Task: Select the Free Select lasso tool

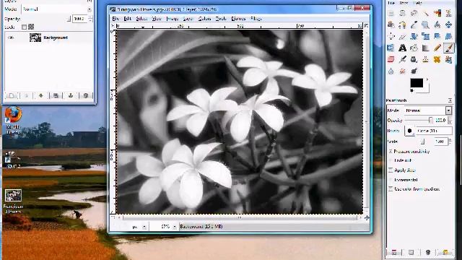Action: [414, 13]
